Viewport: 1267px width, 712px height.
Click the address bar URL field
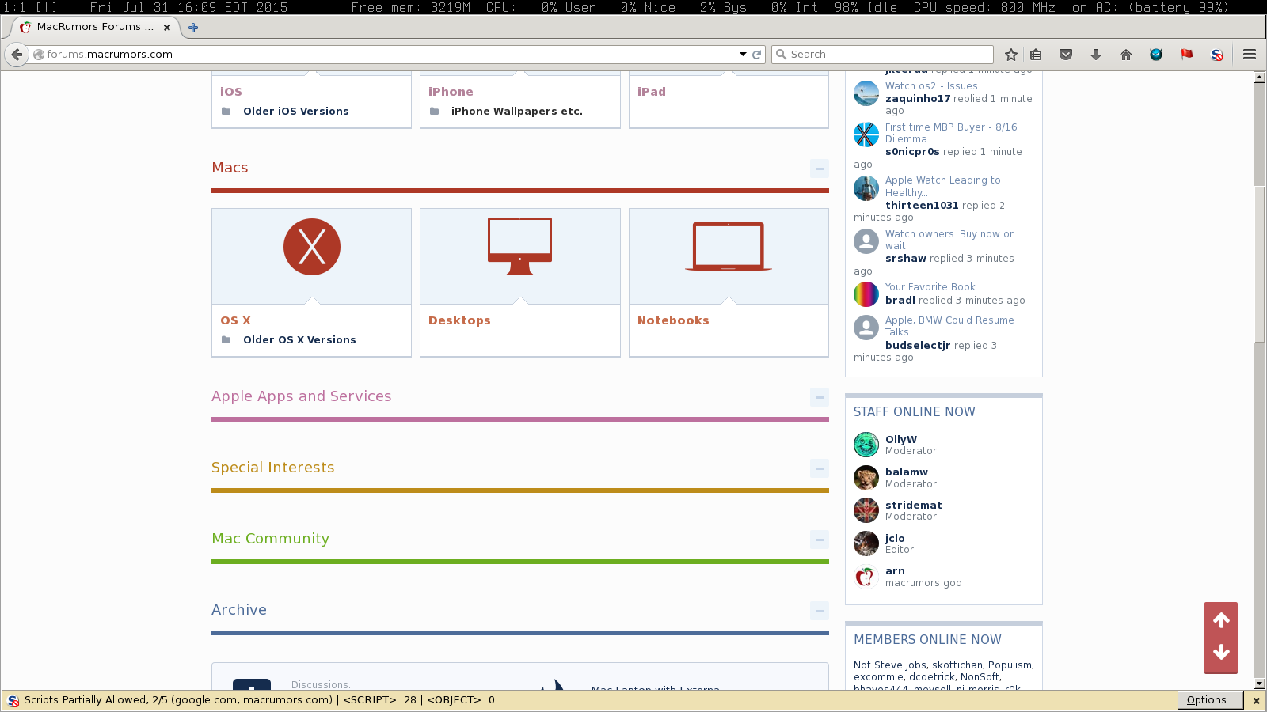point(388,55)
